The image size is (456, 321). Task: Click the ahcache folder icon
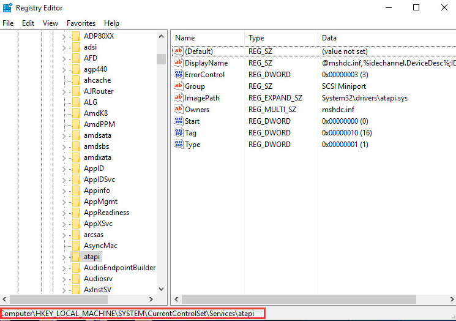click(76, 80)
